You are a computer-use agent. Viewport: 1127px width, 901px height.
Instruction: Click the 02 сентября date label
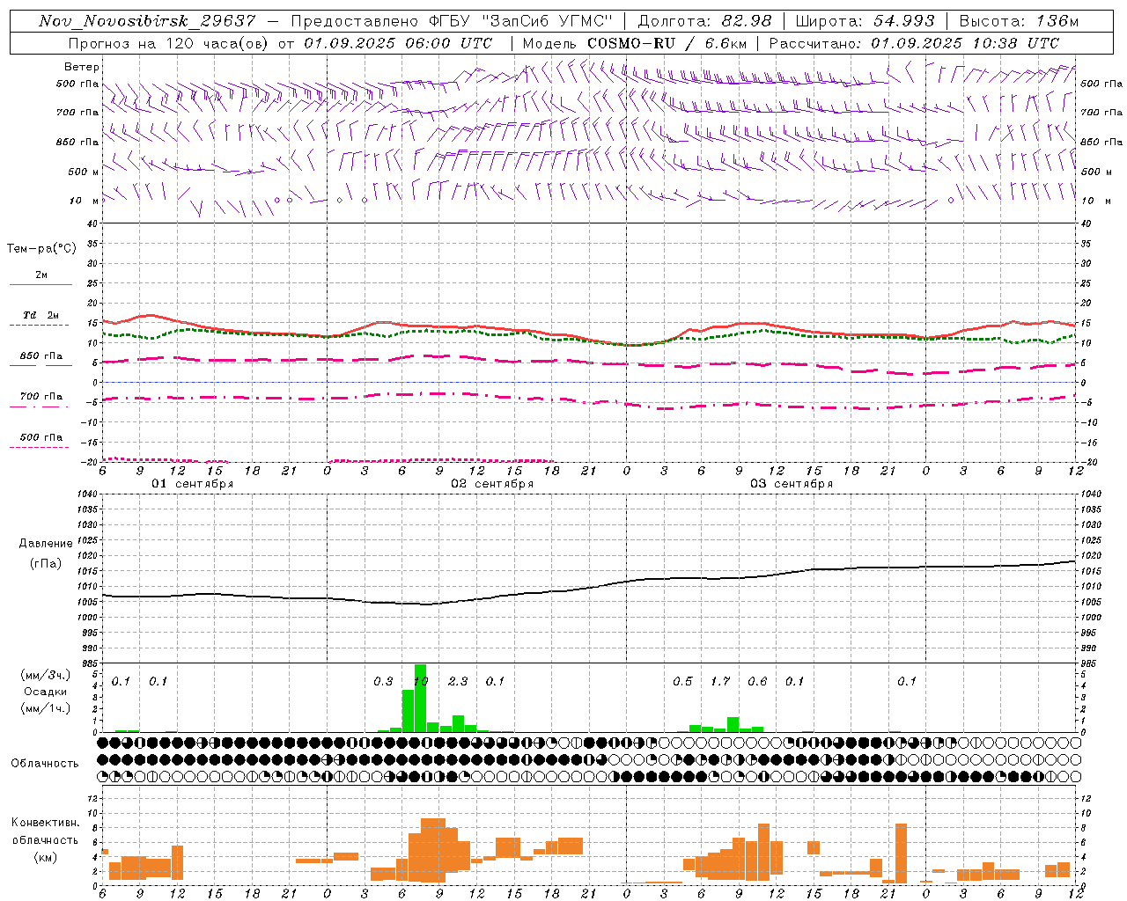coord(492,484)
